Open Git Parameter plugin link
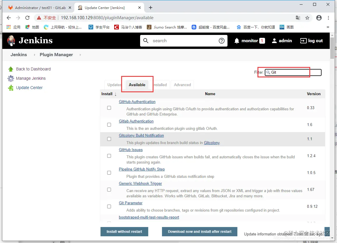 click(x=130, y=203)
